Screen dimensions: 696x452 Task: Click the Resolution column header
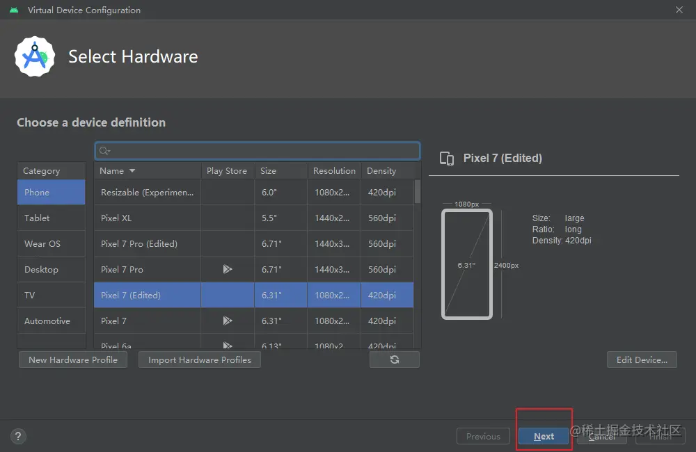point(334,171)
